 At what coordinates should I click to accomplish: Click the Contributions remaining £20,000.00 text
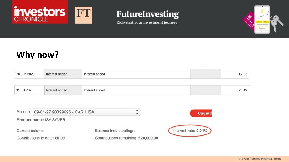[x=126, y=138]
